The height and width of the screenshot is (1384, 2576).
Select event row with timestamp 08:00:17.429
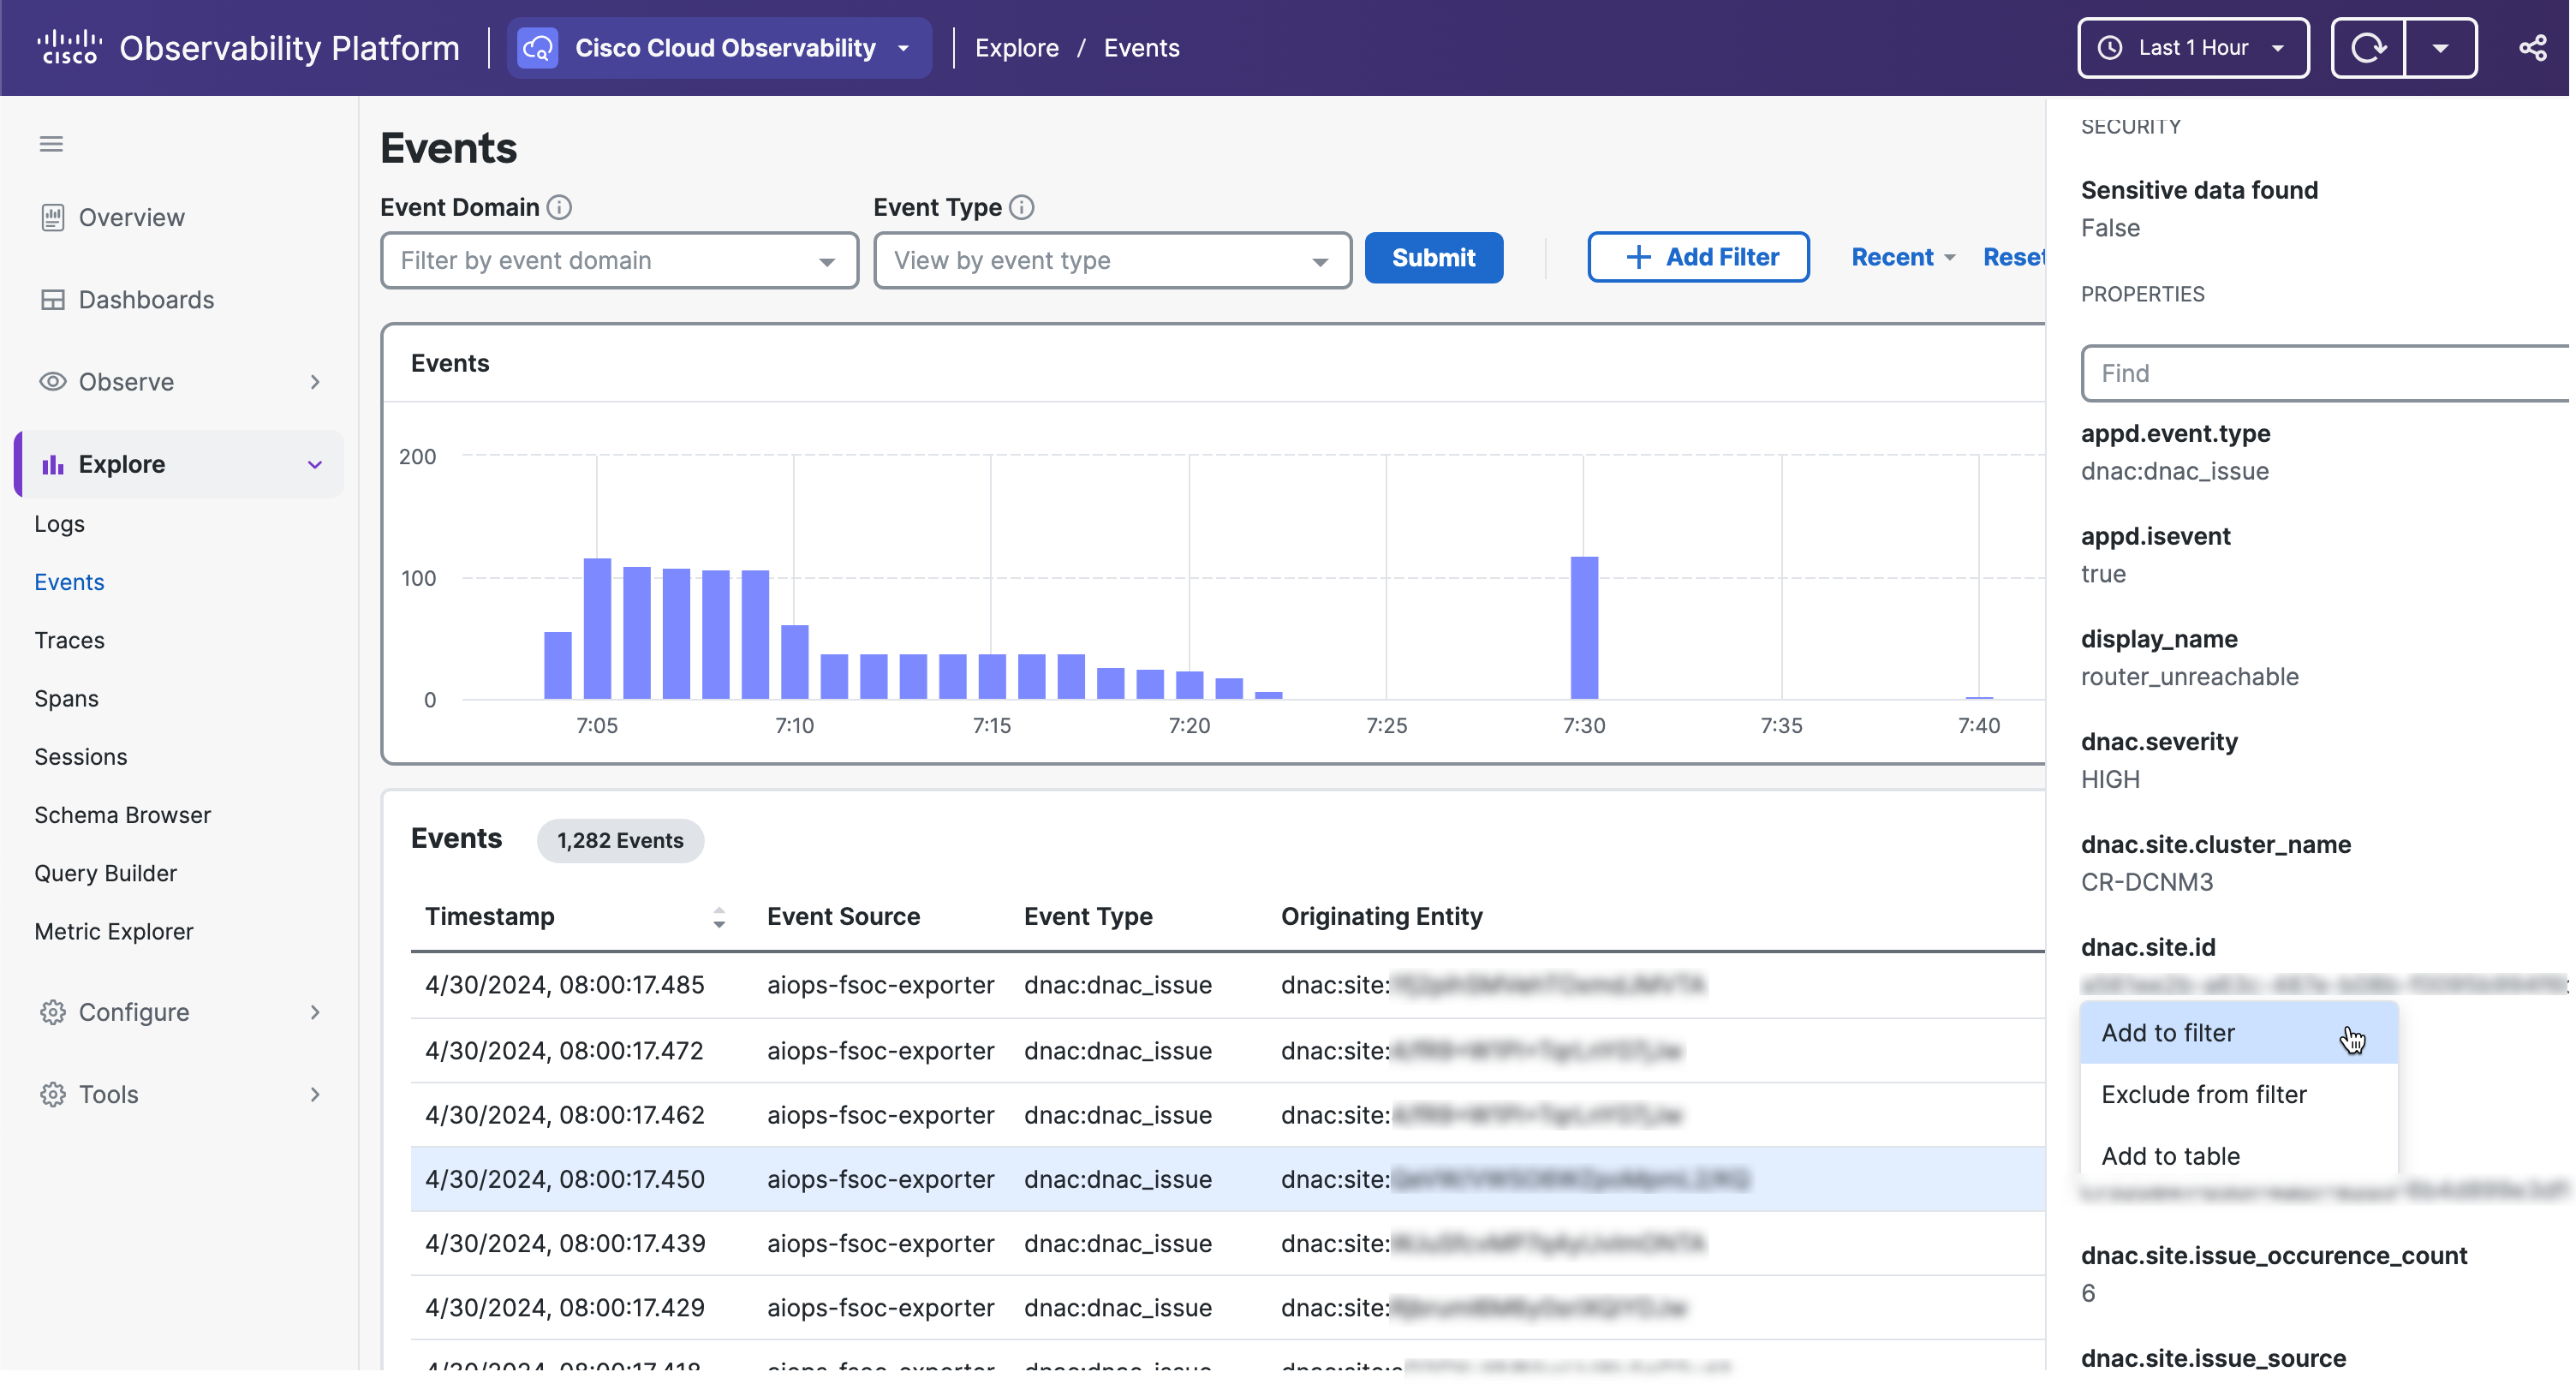(x=1227, y=1307)
